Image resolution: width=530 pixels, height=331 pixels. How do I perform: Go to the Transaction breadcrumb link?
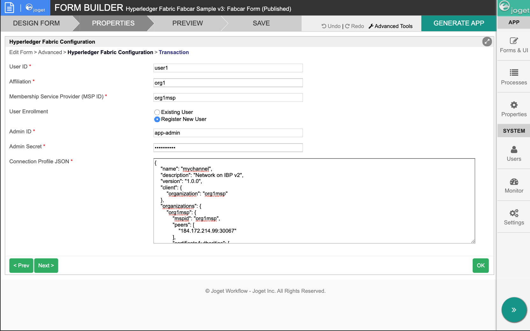174,52
